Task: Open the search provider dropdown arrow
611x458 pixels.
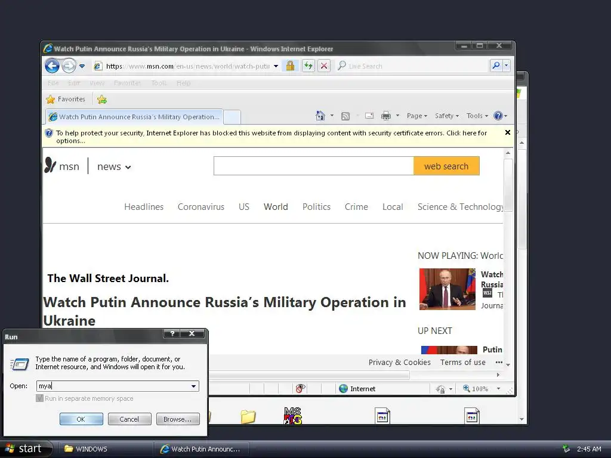Action: 506,66
